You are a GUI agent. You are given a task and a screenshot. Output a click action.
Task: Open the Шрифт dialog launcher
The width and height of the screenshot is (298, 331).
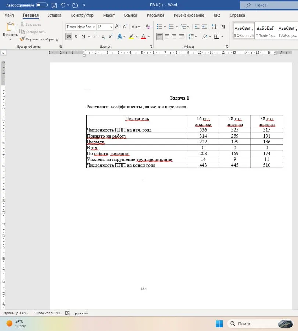click(x=151, y=46)
